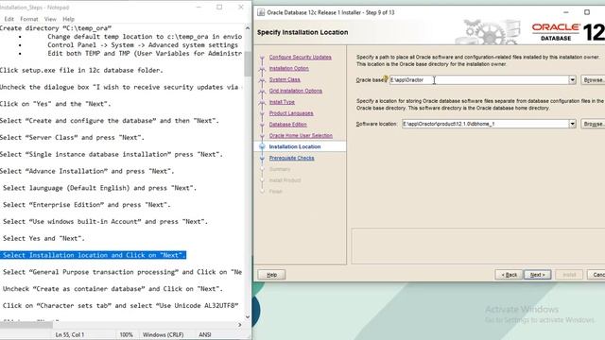Open Notepad's View menu

click(50, 19)
